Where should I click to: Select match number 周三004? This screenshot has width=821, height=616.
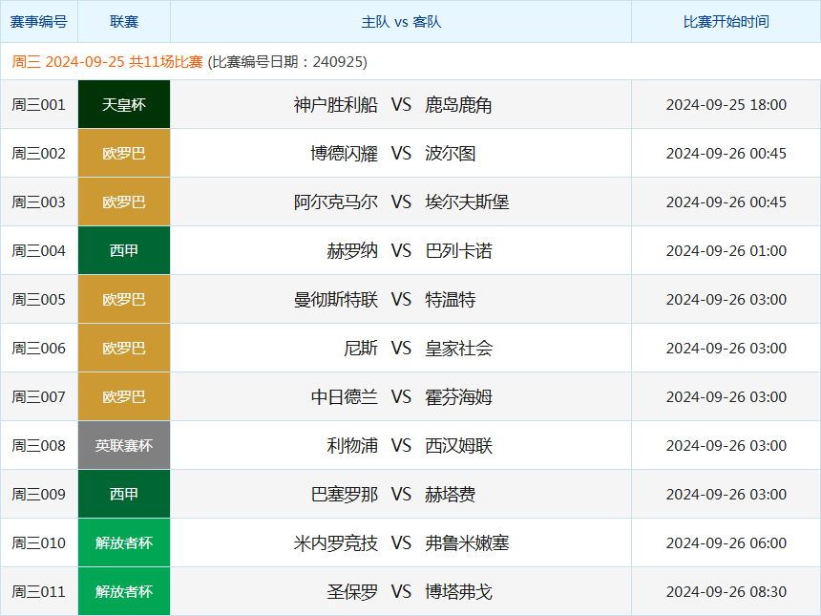[x=39, y=251]
